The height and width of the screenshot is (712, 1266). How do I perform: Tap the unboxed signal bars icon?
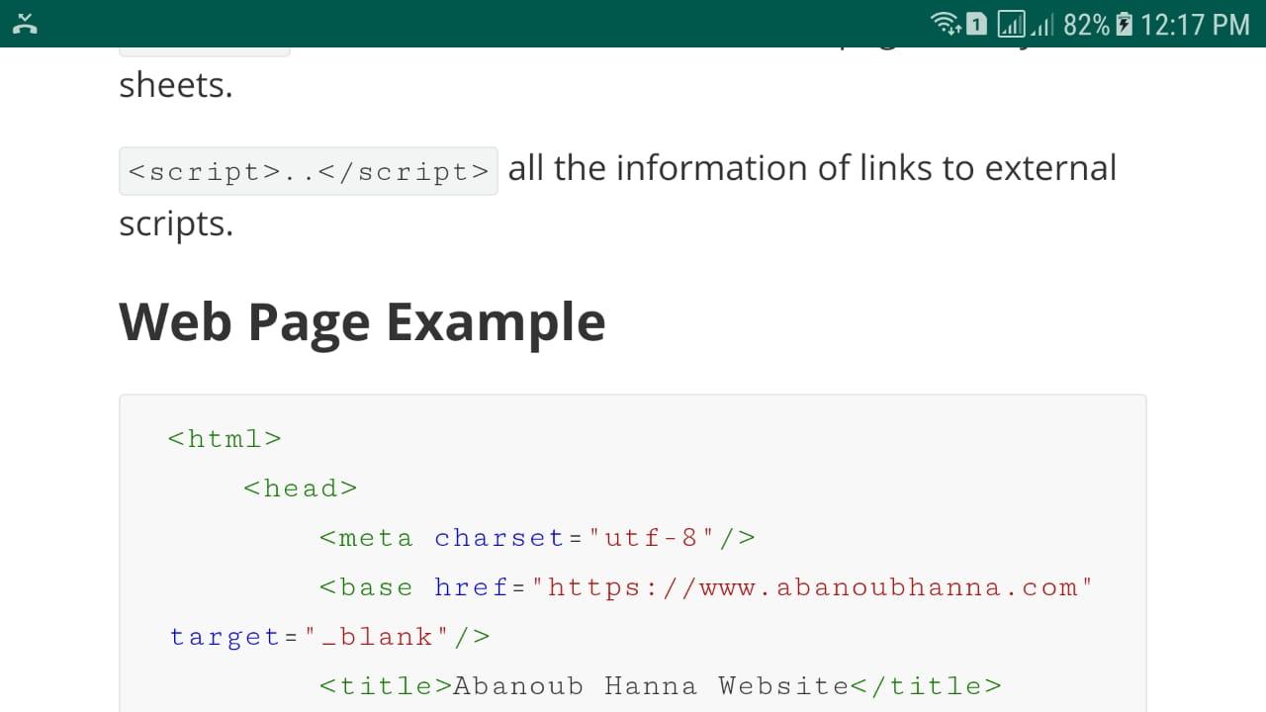click(x=1042, y=25)
